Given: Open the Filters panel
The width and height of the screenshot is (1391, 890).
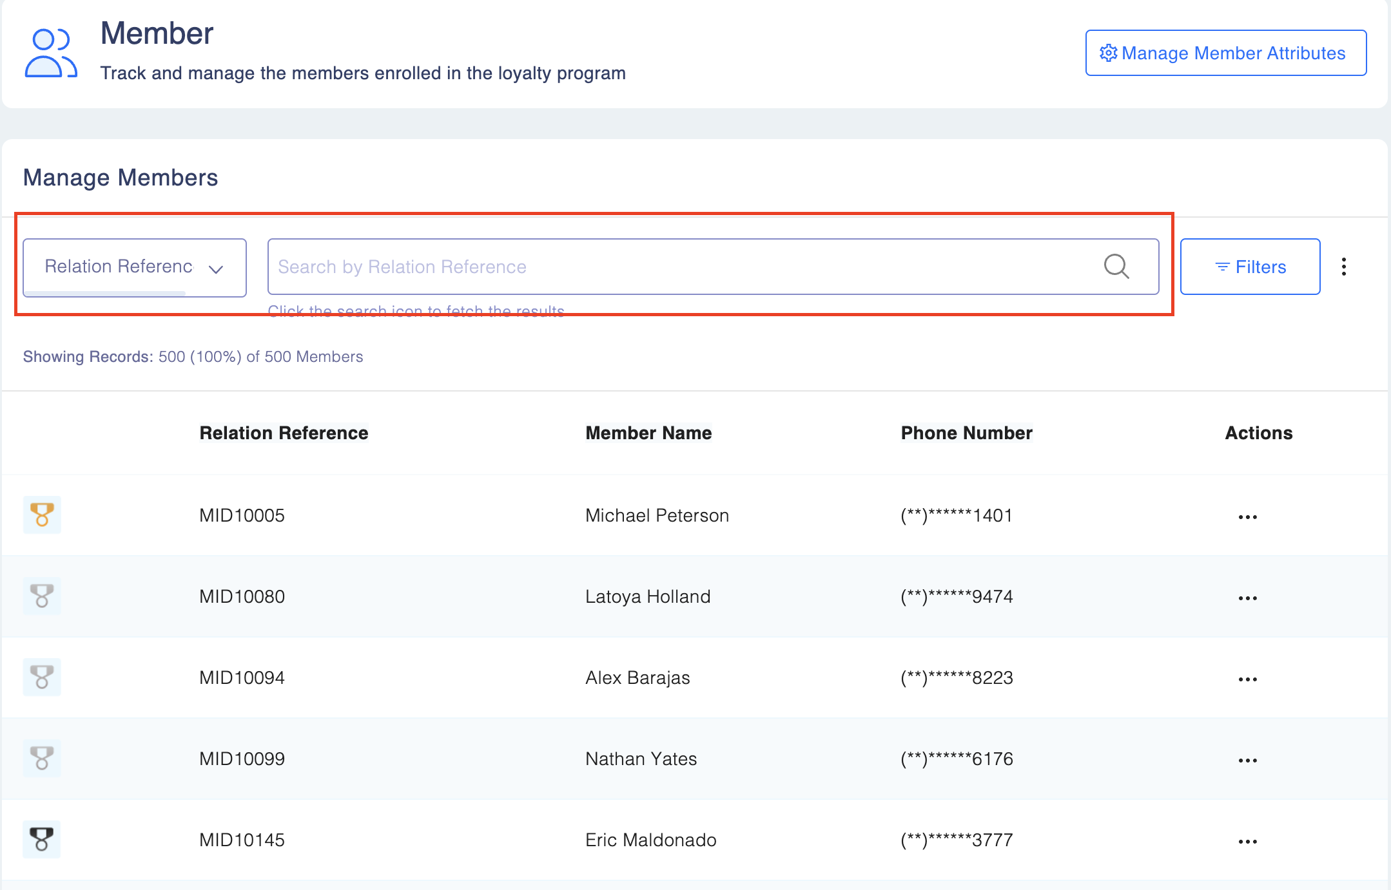Looking at the screenshot, I should (x=1250, y=267).
